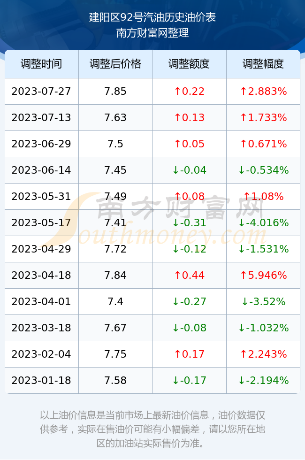This screenshot has height=460, width=305.
Task: Click the 调整幅度 column header
Action: pos(263,64)
